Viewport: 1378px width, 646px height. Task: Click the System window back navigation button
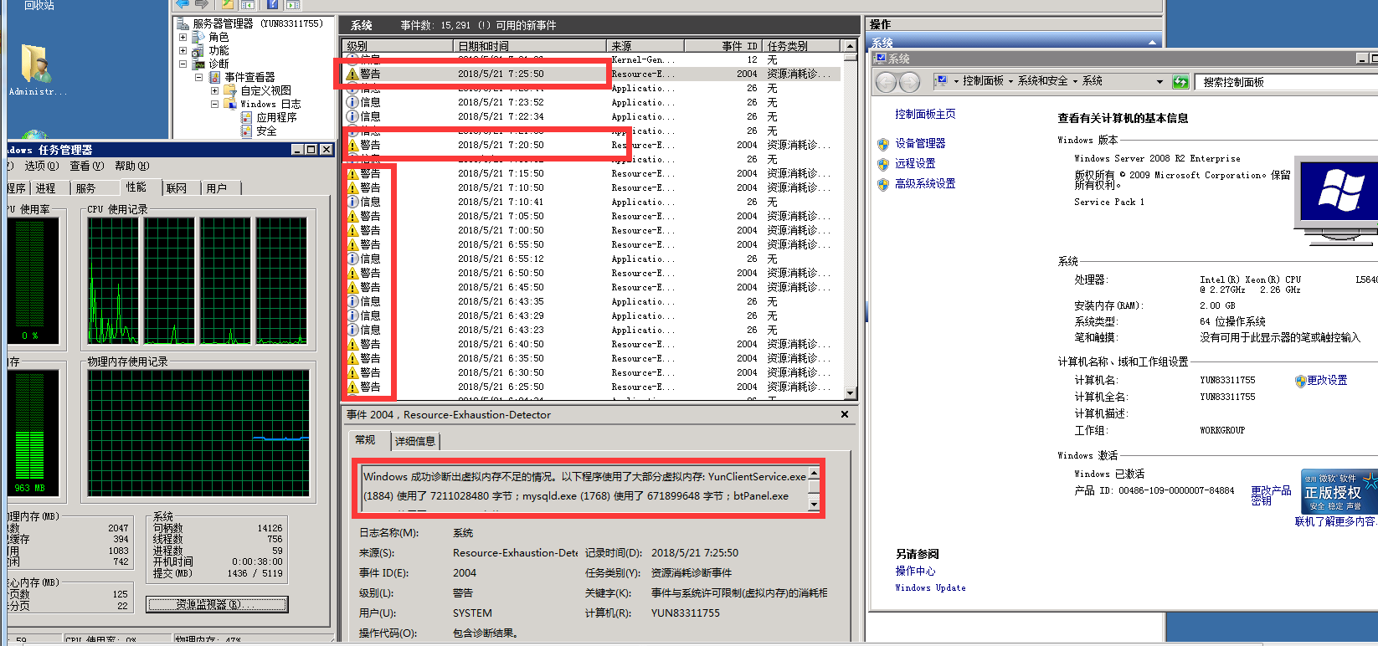tap(887, 82)
